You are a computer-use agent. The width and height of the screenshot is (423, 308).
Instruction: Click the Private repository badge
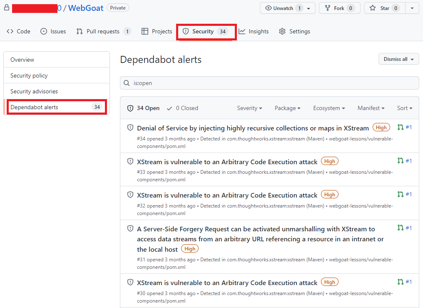point(118,8)
